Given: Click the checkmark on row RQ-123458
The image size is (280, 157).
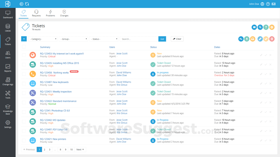Looking at the screenshot, I should coord(266,74).
